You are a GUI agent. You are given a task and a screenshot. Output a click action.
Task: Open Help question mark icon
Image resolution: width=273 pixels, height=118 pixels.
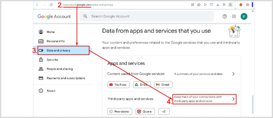coord(225,16)
